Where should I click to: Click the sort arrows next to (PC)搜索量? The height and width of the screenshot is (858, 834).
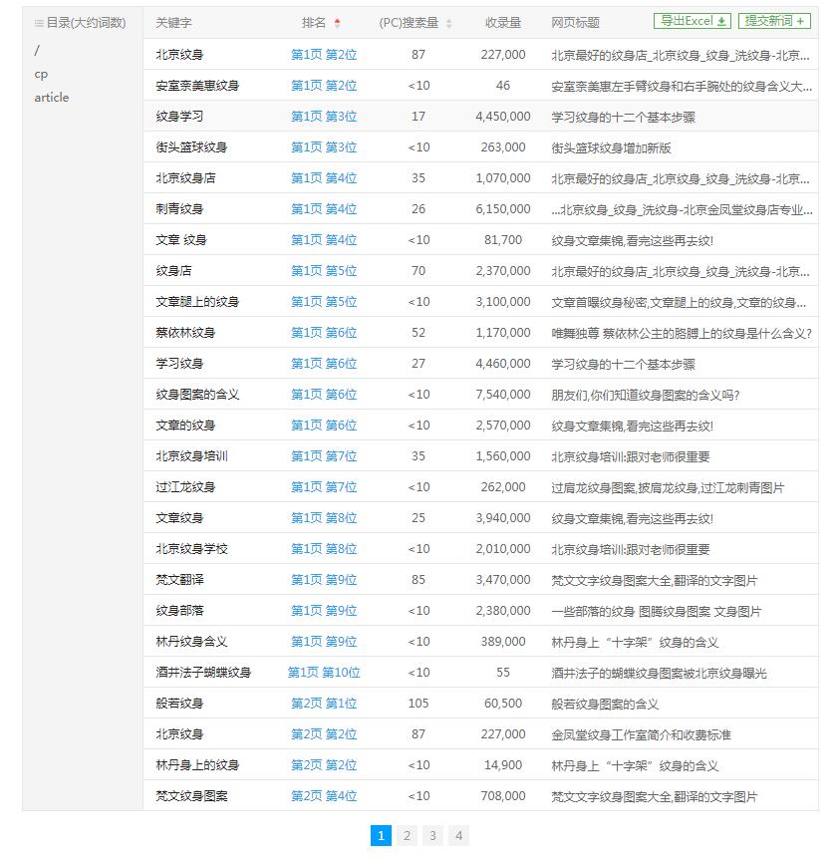(x=448, y=21)
